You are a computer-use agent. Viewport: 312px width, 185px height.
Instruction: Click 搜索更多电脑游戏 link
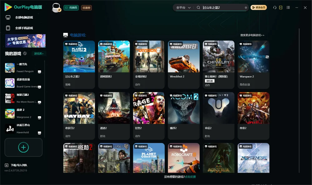tap(252, 35)
